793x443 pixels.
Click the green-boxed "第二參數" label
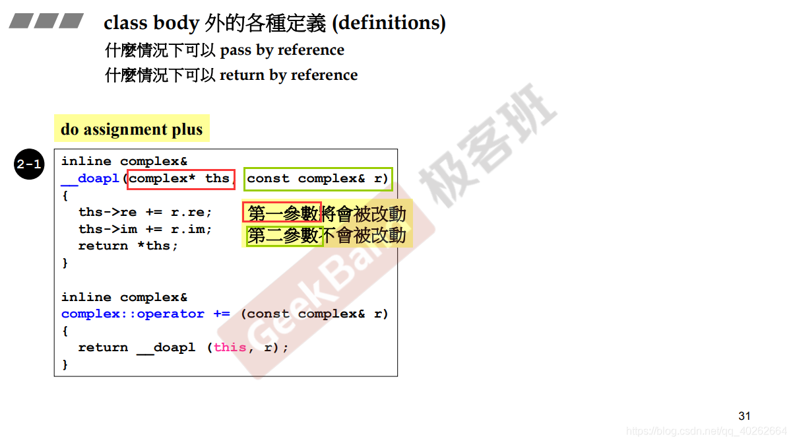(x=284, y=235)
